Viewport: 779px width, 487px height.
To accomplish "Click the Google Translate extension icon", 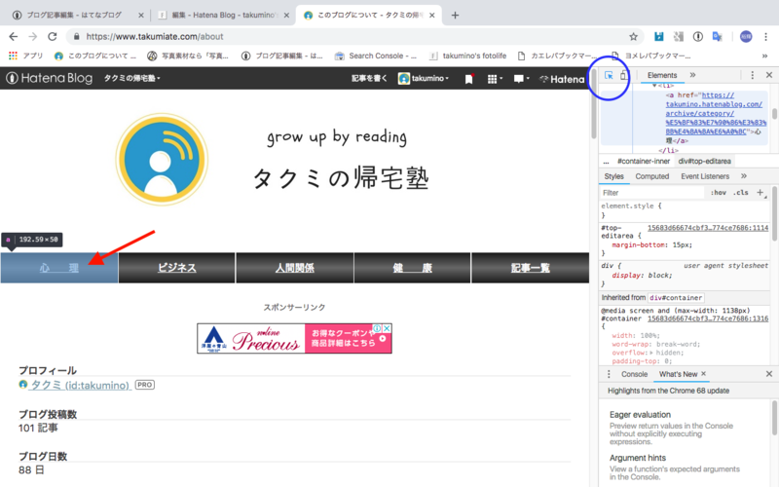I will [x=717, y=36].
